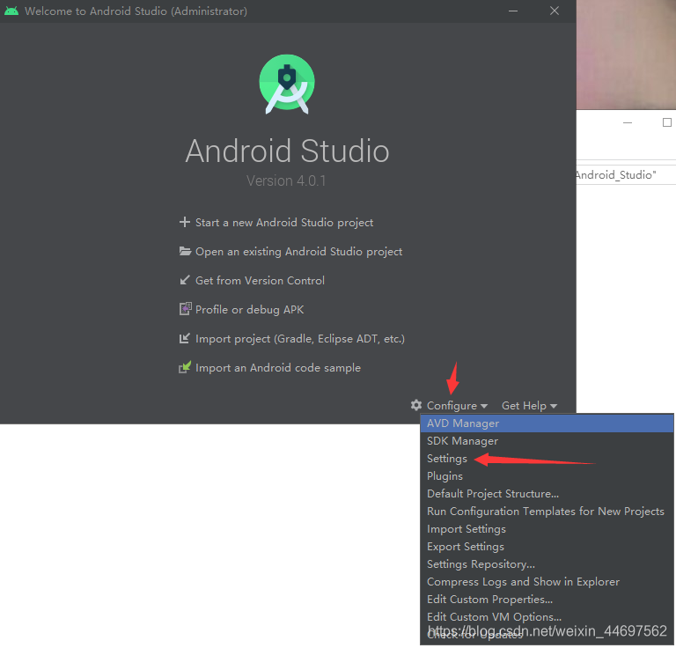Image resolution: width=676 pixels, height=648 pixels.
Task: Click the Get from Version Control arrow icon
Action: 185,280
